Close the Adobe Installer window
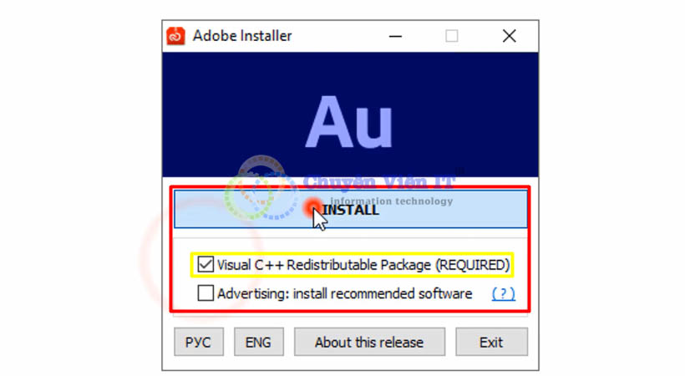Screen dimensions: 685x376 pyautogui.click(x=510, y=36)
